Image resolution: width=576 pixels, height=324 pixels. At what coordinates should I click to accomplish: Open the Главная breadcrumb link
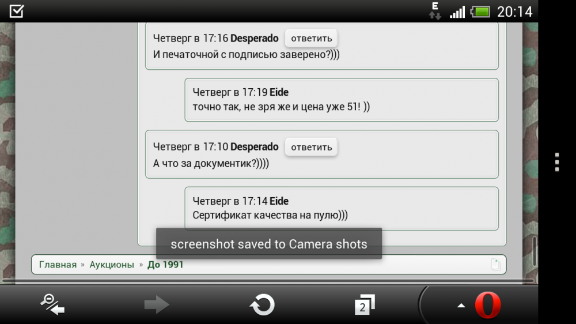click(x=58, y=265)
